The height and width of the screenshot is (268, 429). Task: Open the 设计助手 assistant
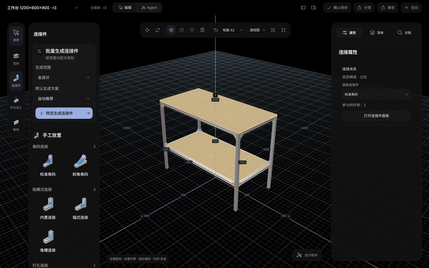click(x=307, y=255)
